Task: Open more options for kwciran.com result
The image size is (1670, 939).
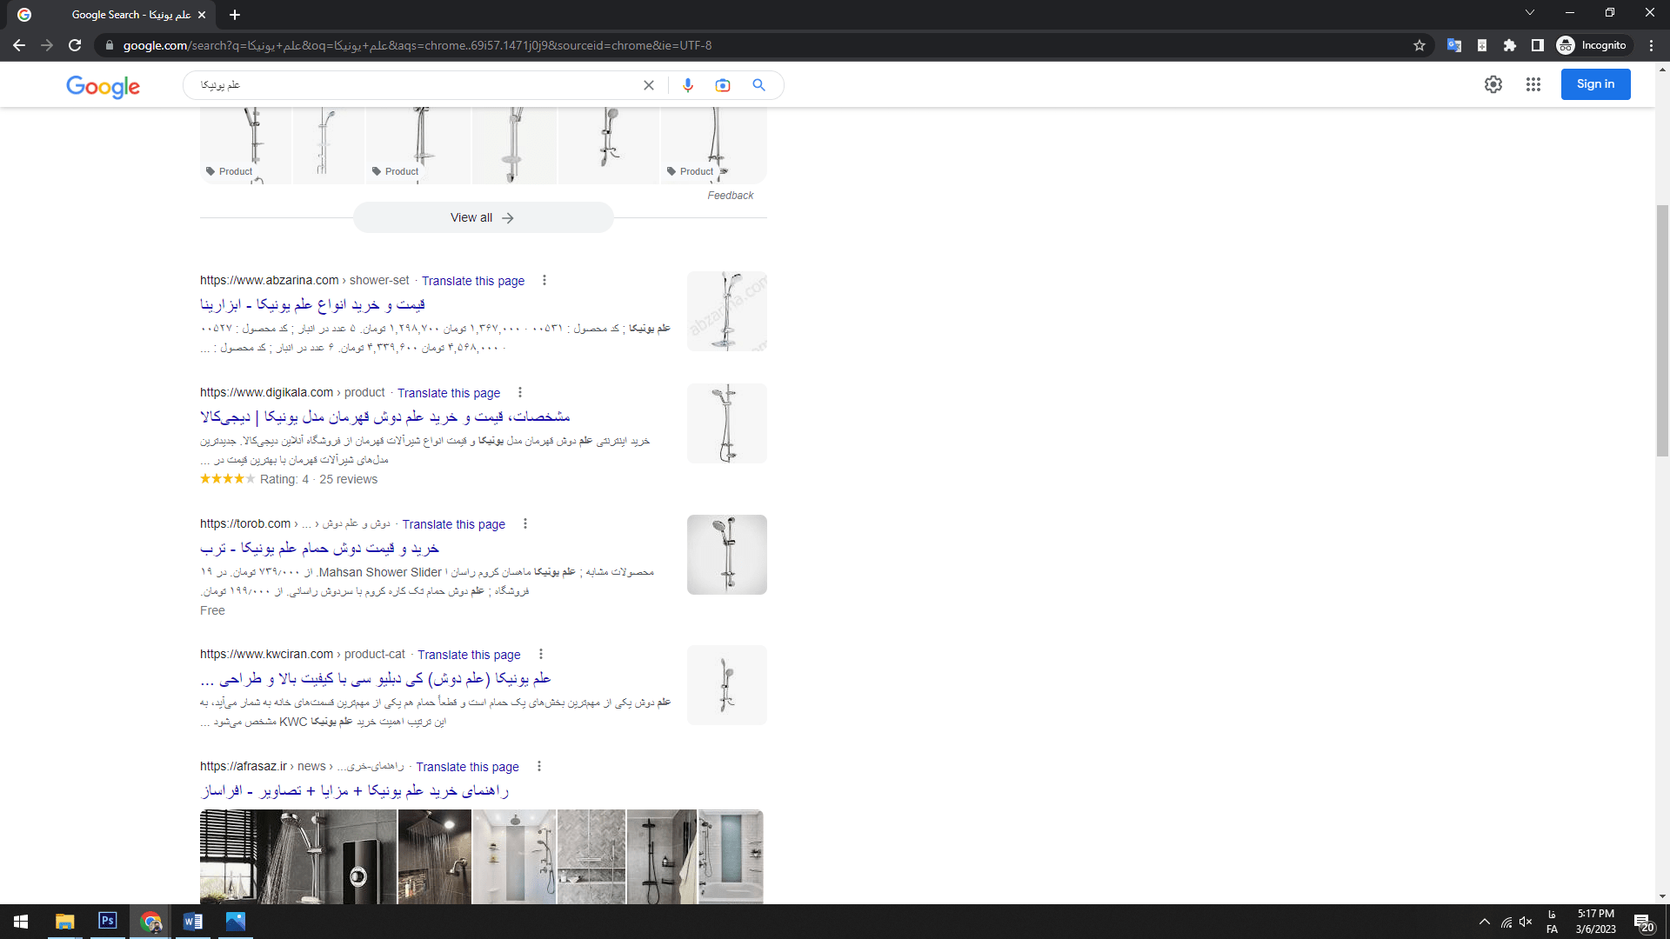Action: click(541, 654)
